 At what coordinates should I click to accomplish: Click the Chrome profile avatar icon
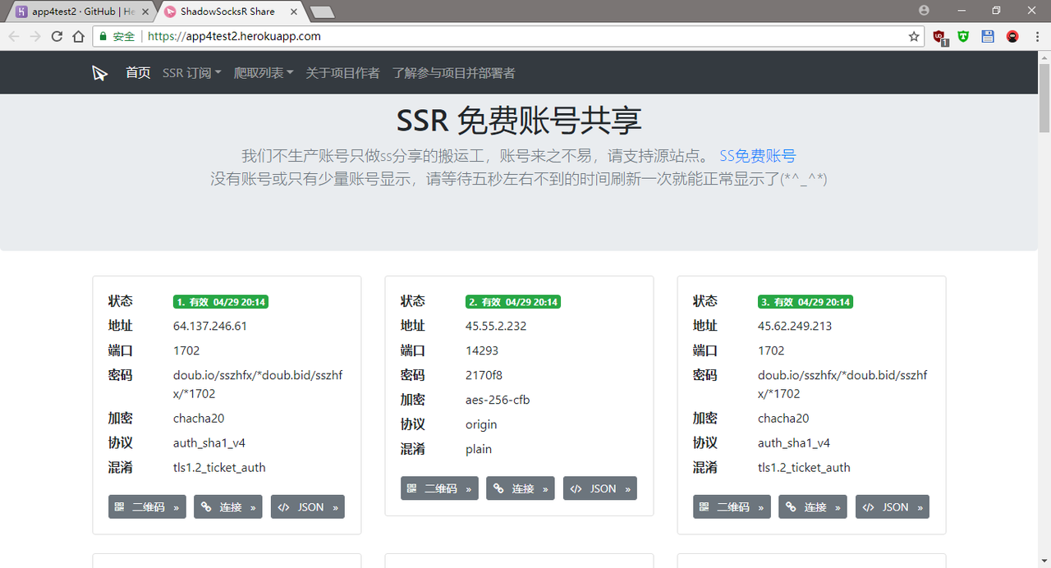(925, 11)
